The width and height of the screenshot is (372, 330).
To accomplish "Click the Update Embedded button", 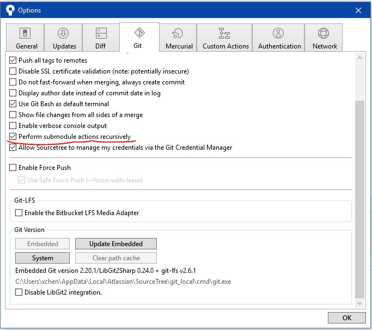I will pyautogui.click(x=116, y=243).
